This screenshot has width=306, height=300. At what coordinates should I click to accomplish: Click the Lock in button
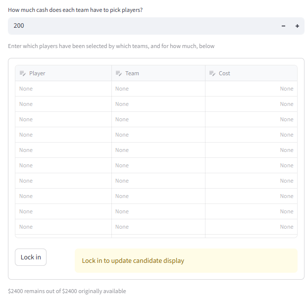click(x=31, y=257)
